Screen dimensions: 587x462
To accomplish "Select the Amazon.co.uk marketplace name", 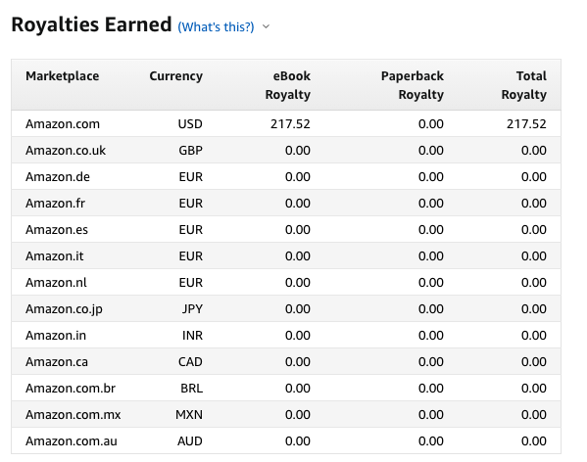I will click(66, 151).
